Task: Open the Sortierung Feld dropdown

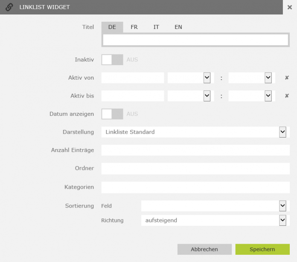Action: coord(215,206)
